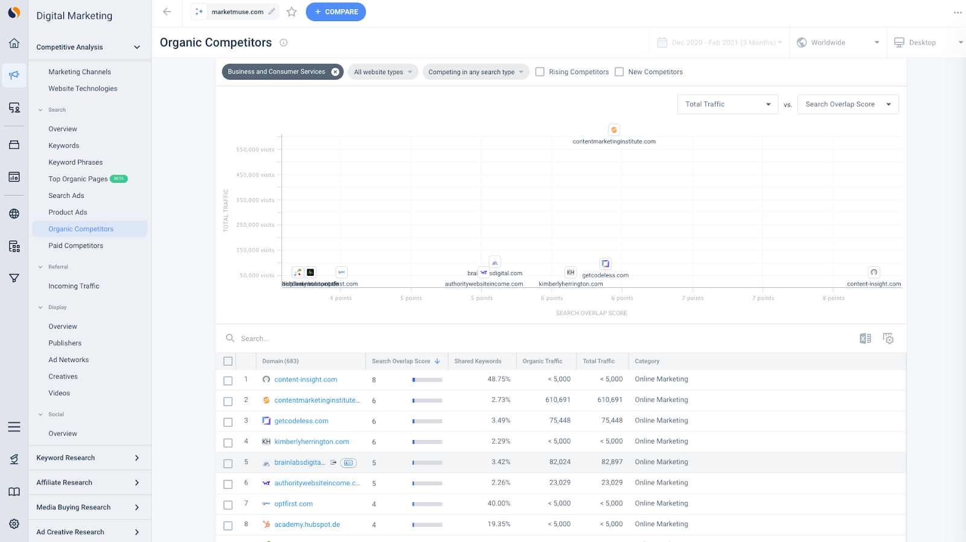The width and height of the screenshot is (966, 542).
Task: Sort by Organic Traffic column header
Action: point(542,361)
